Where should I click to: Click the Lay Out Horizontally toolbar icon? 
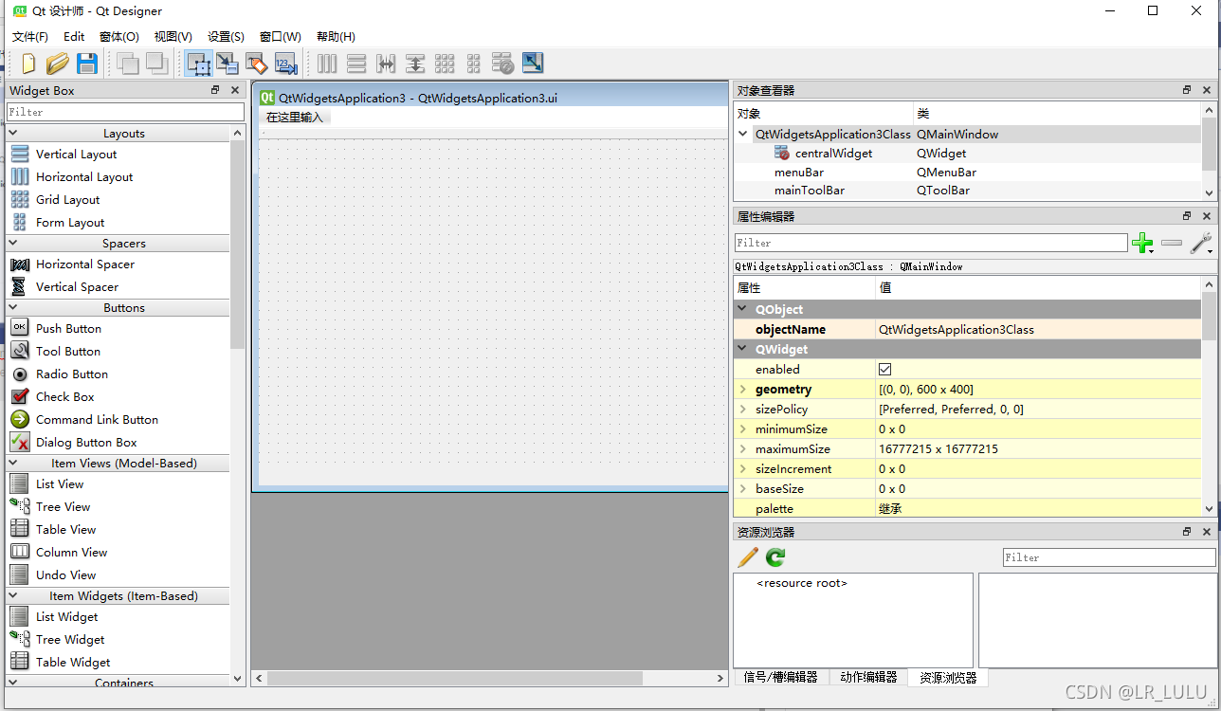click(327, 64)
